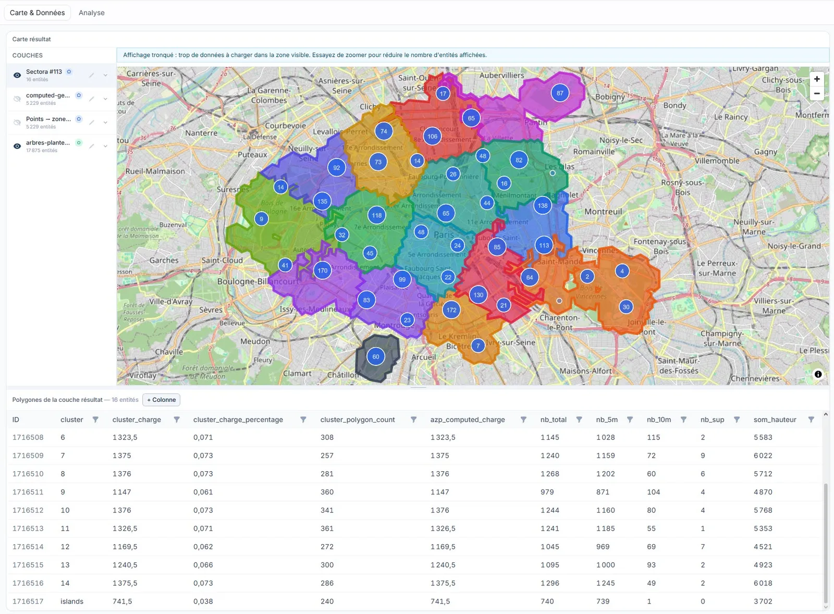Sort by ID column header
Viewport: 834px width, 614px height.
(x=16, y=420)
